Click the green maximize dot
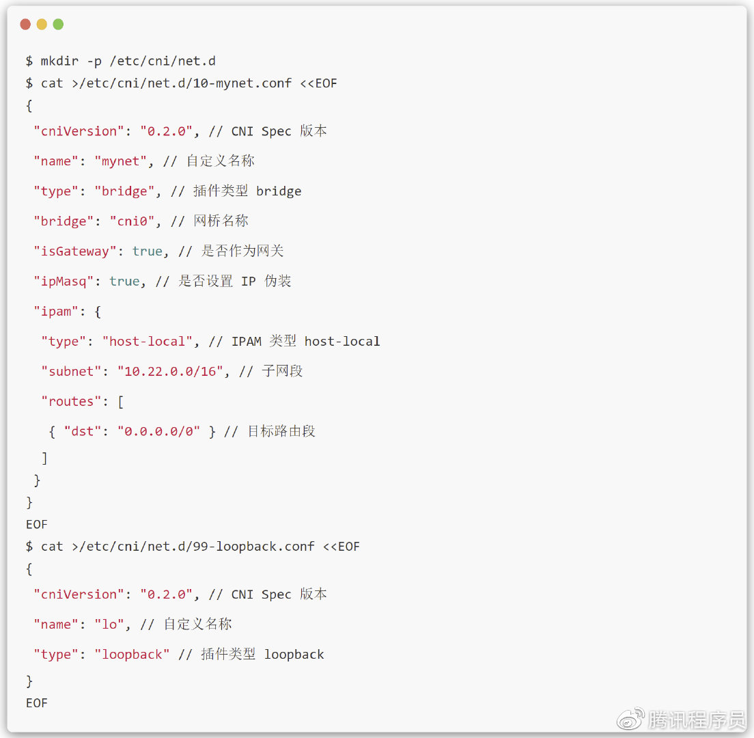 58,24
